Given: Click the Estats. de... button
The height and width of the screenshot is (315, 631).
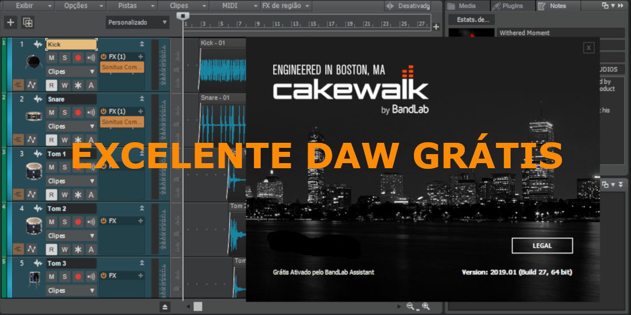Looking at the screenshot, I should [471, 20].
